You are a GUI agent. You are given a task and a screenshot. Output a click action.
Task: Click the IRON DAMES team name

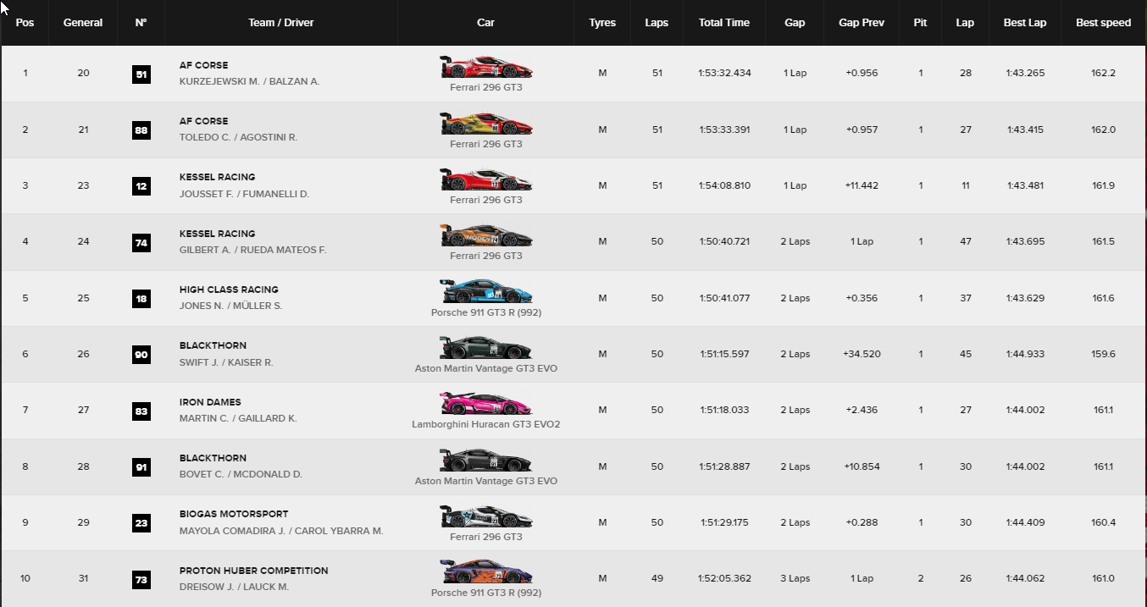(x=210, y=402)
